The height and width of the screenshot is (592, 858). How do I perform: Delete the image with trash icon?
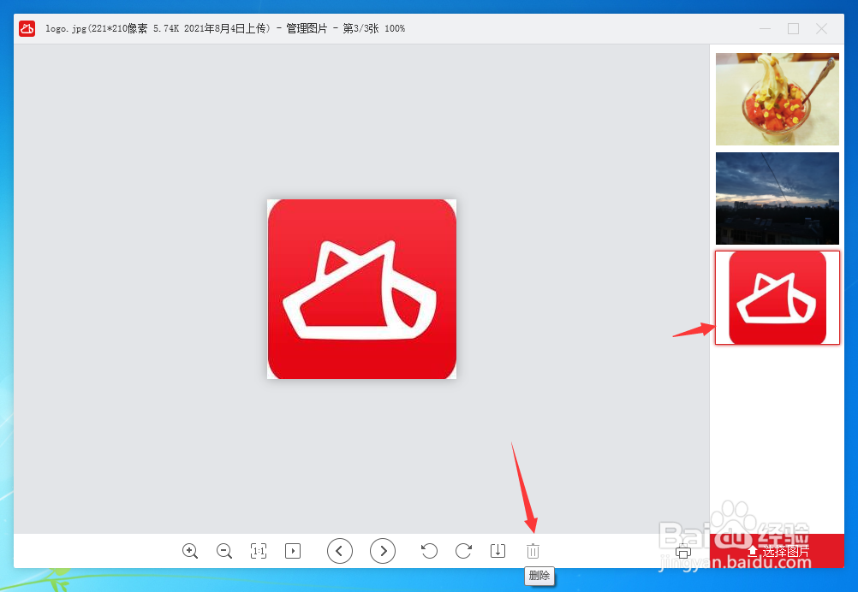coord(533,550)
